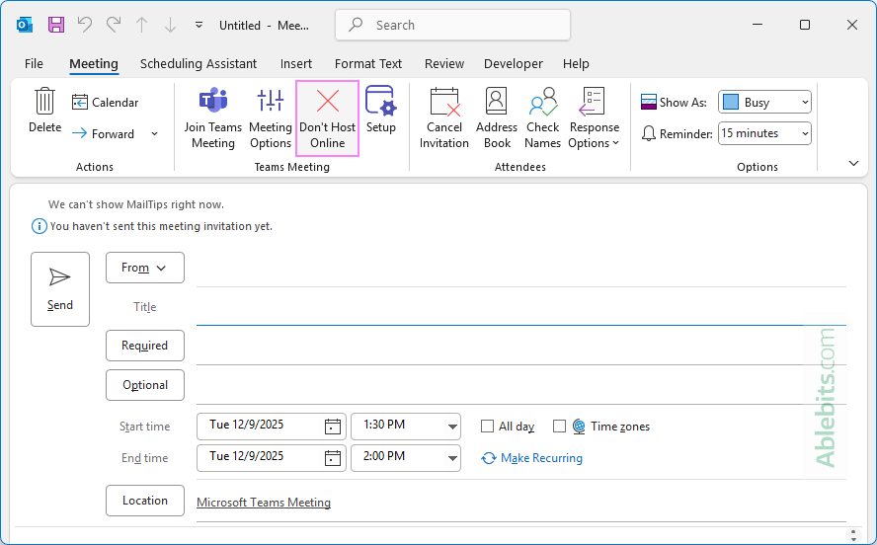
Task: Click the Title input field
Action: pyautogui.click(x=521, y=307)
